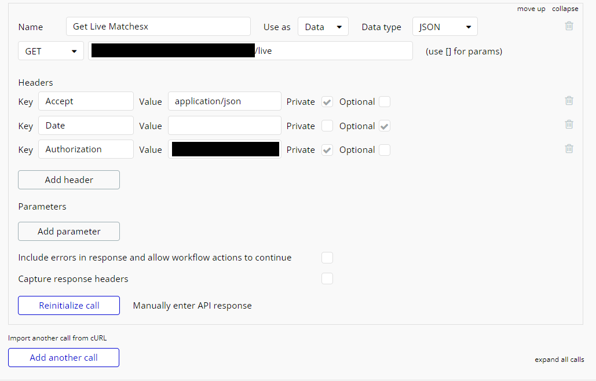Enable Private checkbox for Date header
This screenshot has height=381, width=596.
[327, 126]
